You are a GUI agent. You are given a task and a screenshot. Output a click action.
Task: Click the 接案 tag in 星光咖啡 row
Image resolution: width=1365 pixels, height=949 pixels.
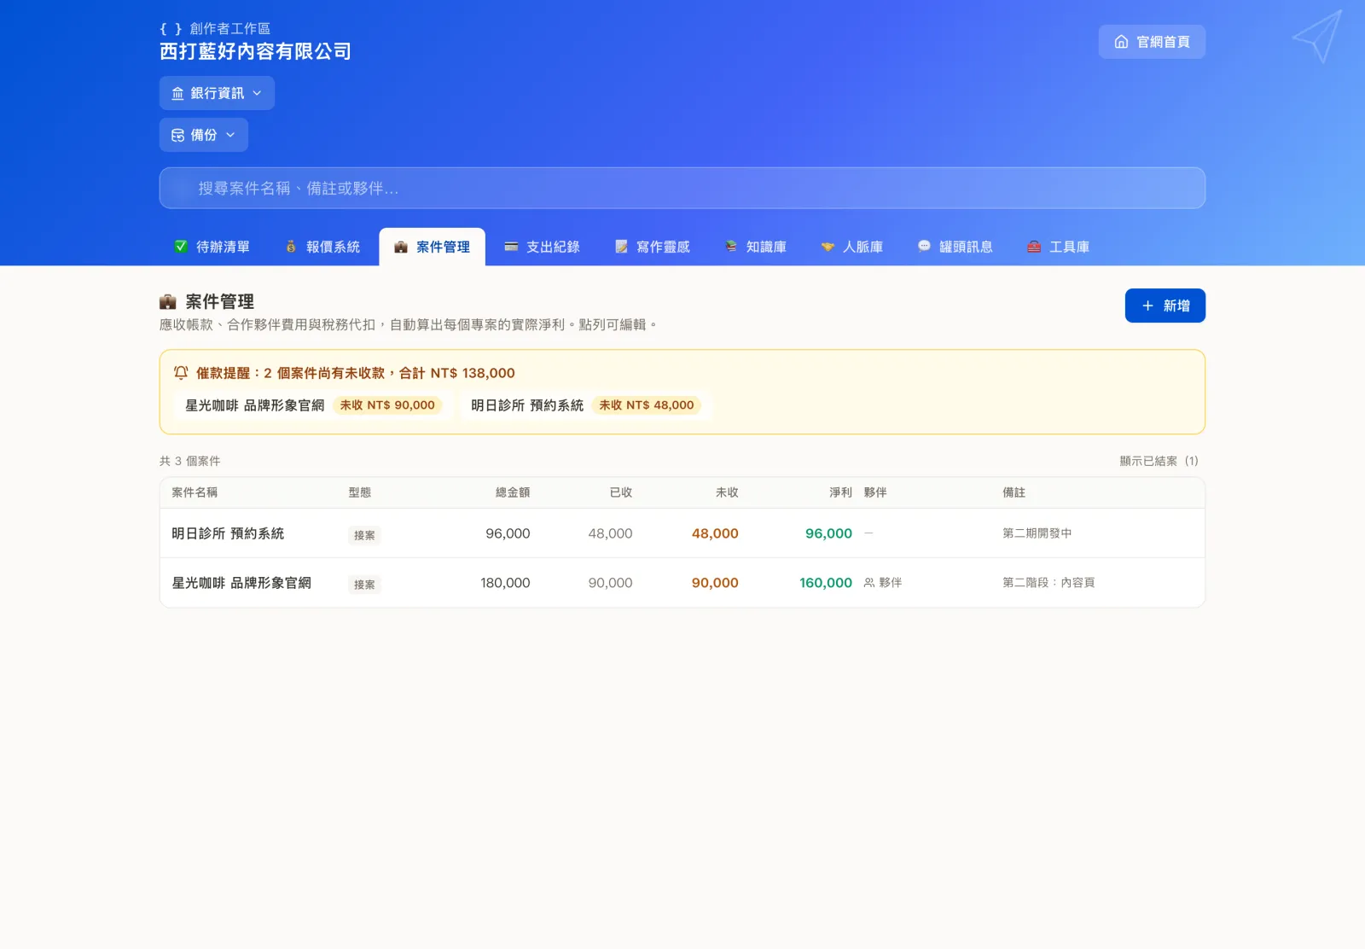[x=364, y=585]
